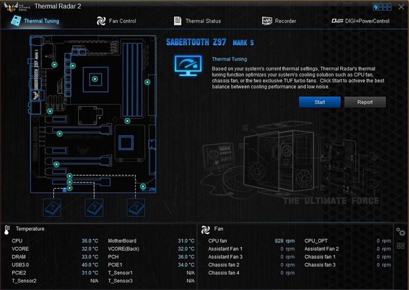Click the Chassis fan 3 label
Image resolution: width=409 pixels, height=290 pixels.
[x=320, y=265]
